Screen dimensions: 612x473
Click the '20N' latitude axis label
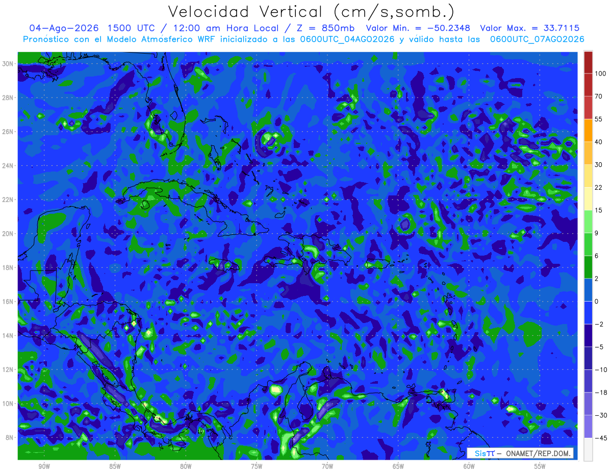8,234
